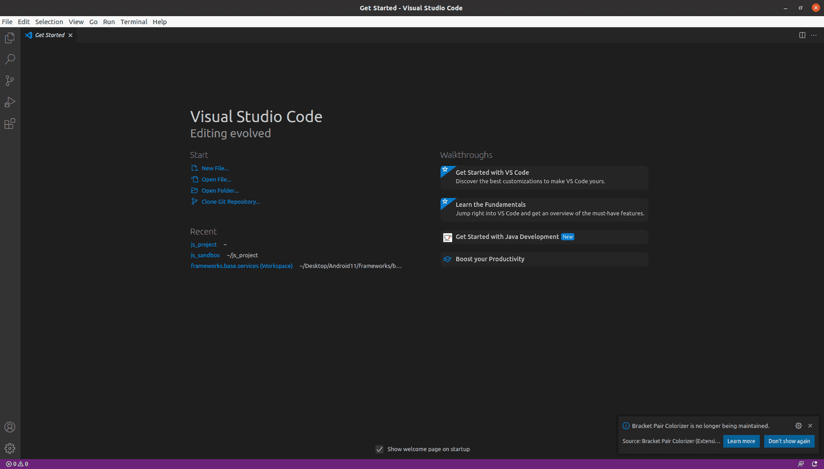Open the Explorer sidebar icon
Image resolution: width=824 pixels, height=469 pixels.
[x=9, y=37]
